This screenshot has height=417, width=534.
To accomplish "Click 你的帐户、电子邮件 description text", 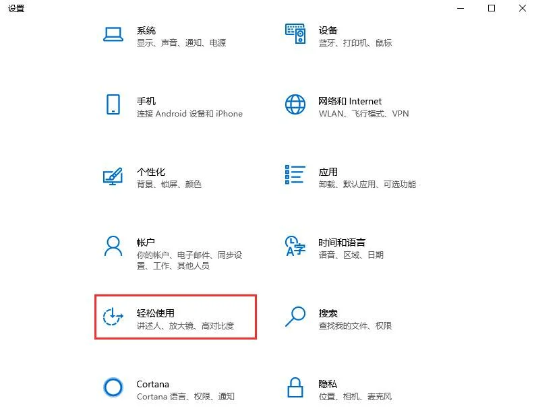I will click(x=174, y=255).
